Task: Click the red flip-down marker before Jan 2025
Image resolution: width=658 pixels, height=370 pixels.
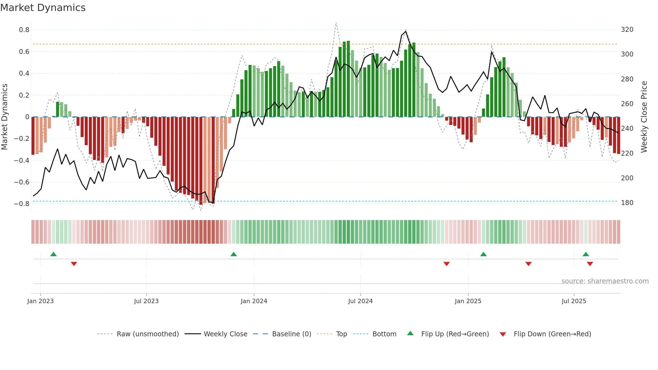Action: [x=447, y=264]
